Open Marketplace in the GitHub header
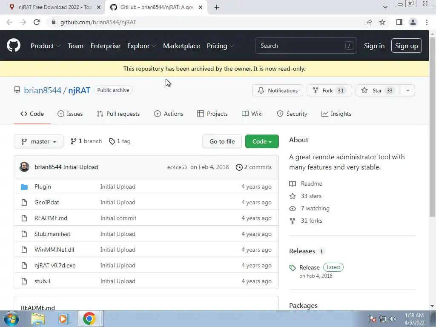This screenshot has width=436, height=327. pyautogui.click(x=181, y=46)
